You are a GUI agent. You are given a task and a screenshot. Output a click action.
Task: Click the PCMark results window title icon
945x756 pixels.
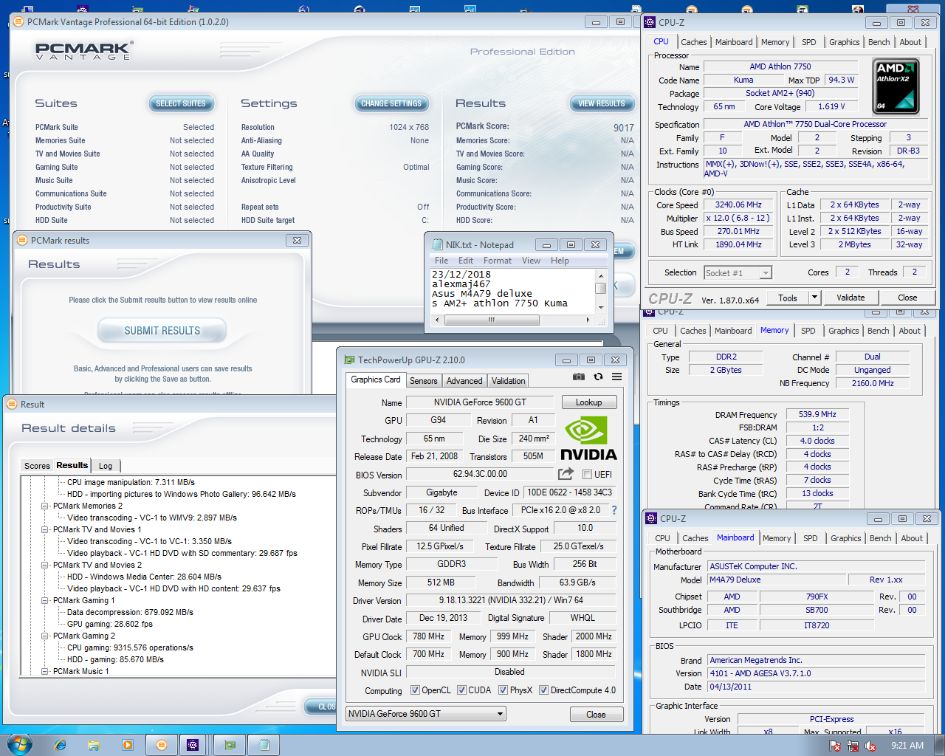point(22,240)
